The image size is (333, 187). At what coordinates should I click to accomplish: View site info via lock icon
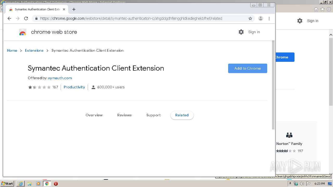pos(36,18)
